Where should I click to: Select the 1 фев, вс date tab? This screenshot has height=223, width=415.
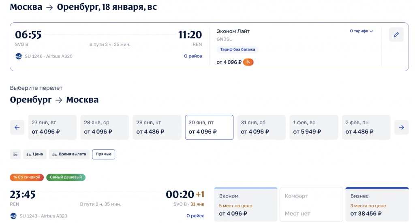[x=314, y=127]
